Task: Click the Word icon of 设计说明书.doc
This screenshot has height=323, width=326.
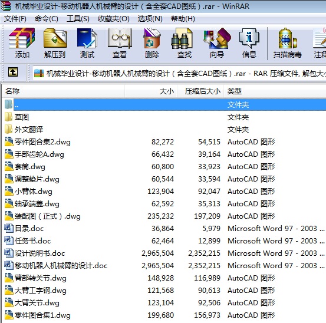Action: (x=9, y=253)
